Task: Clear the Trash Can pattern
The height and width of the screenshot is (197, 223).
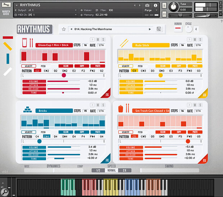Action: click(163, 132)
